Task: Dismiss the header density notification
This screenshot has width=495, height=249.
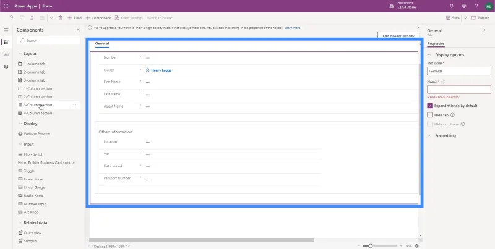Action: [x=419, y=28]
